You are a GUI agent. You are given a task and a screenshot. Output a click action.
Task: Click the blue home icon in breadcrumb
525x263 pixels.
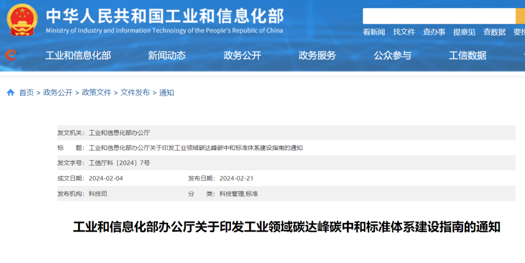click(10, 93)
